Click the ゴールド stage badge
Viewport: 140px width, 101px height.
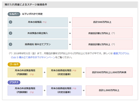[14, 64]
